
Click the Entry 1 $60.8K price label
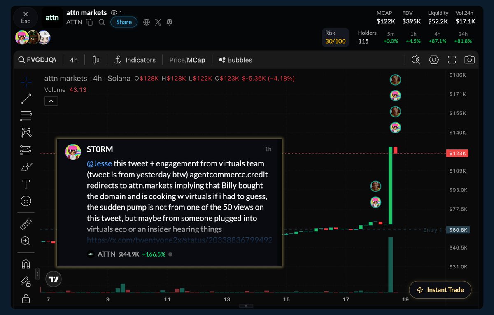click(x=457, y=230)
